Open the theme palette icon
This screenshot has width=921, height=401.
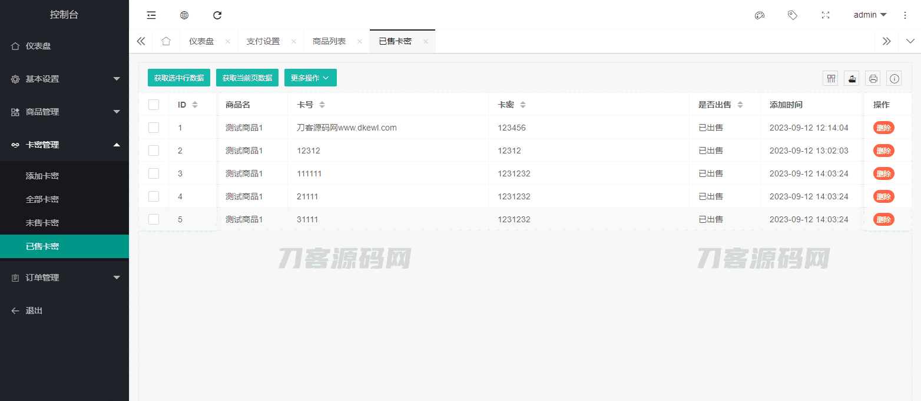coord(760,15)
